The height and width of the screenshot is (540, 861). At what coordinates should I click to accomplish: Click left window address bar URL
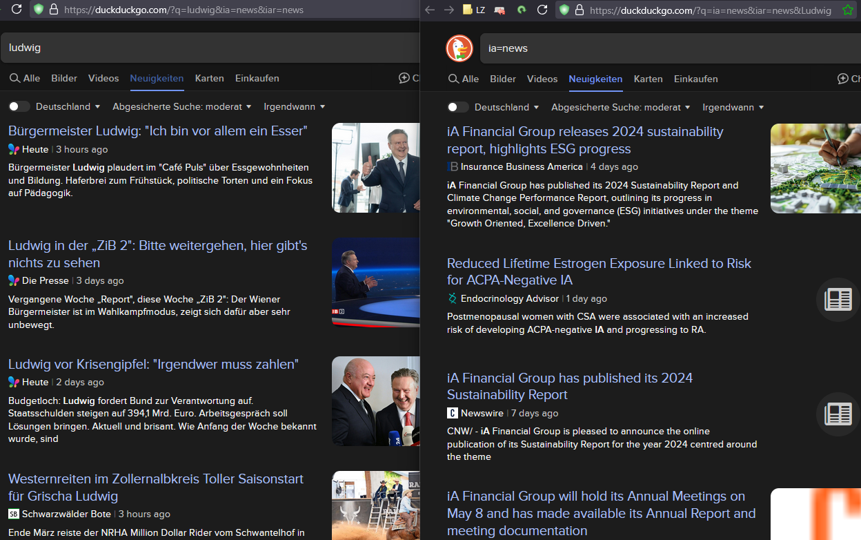tap(184, 10)
